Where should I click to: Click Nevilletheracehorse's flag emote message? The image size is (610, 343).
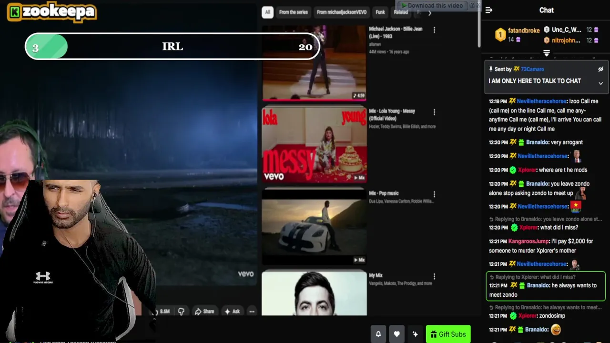click(576, 206)
